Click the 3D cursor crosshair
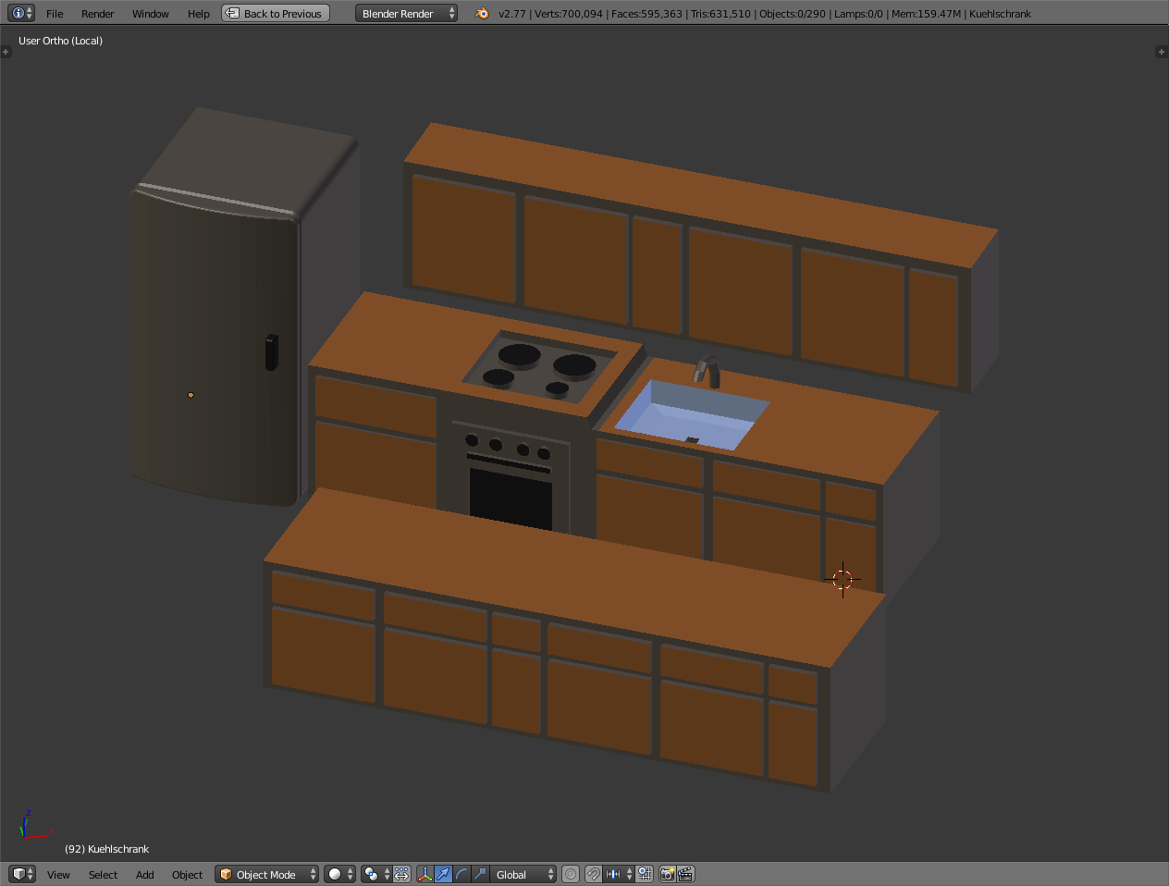The width and height of the screenshot is (1169, 886). click(x=843, y=580)
